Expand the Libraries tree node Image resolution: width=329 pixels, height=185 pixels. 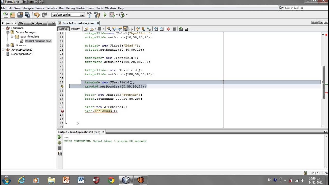(x=8, y=45)
